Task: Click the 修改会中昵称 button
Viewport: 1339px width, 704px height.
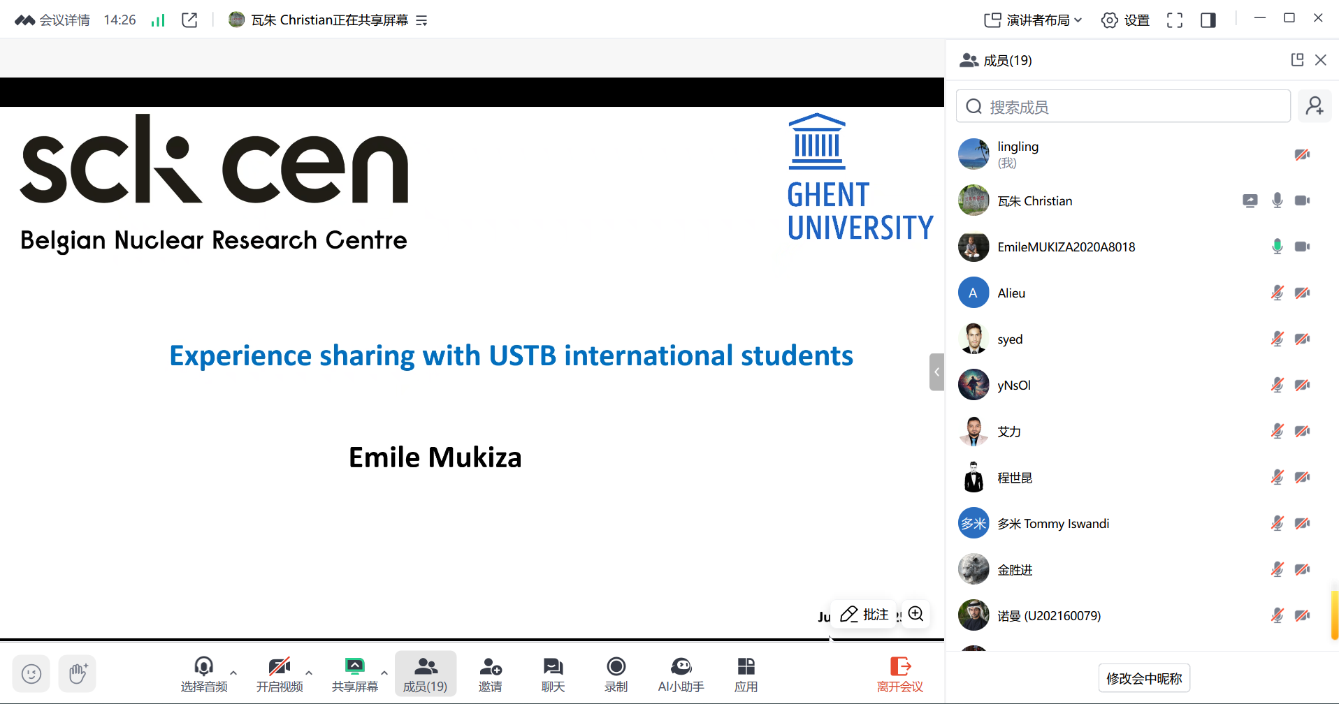Action: pos(1144,678)
